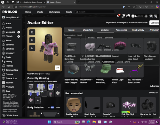This screenshot has width=160, height=125.
Task: Go to Charts in top nav
Action: [40, 12]
